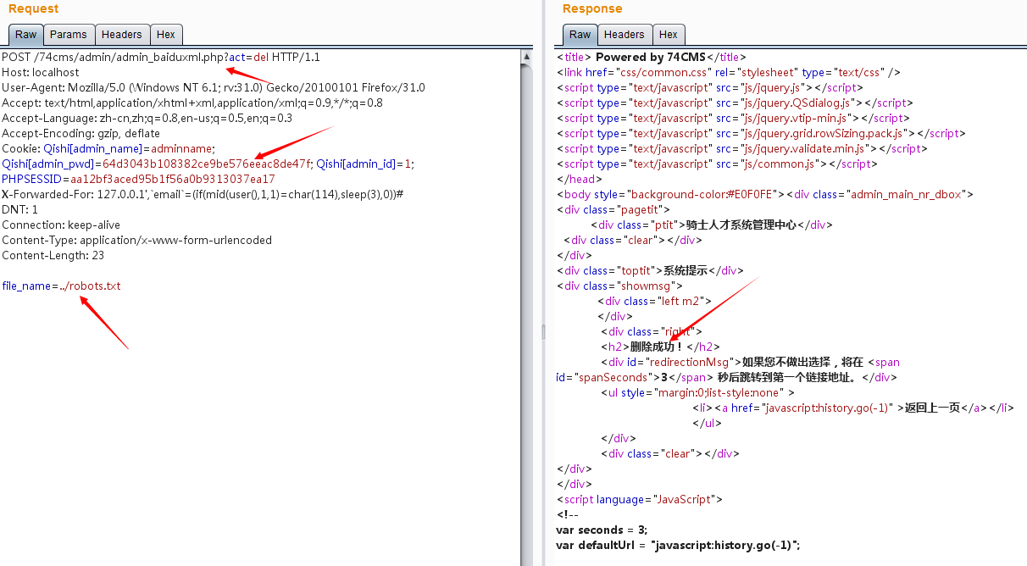1027x566 pixels.
Task: Open the Request Params tab
Action: tap(68, 35)
